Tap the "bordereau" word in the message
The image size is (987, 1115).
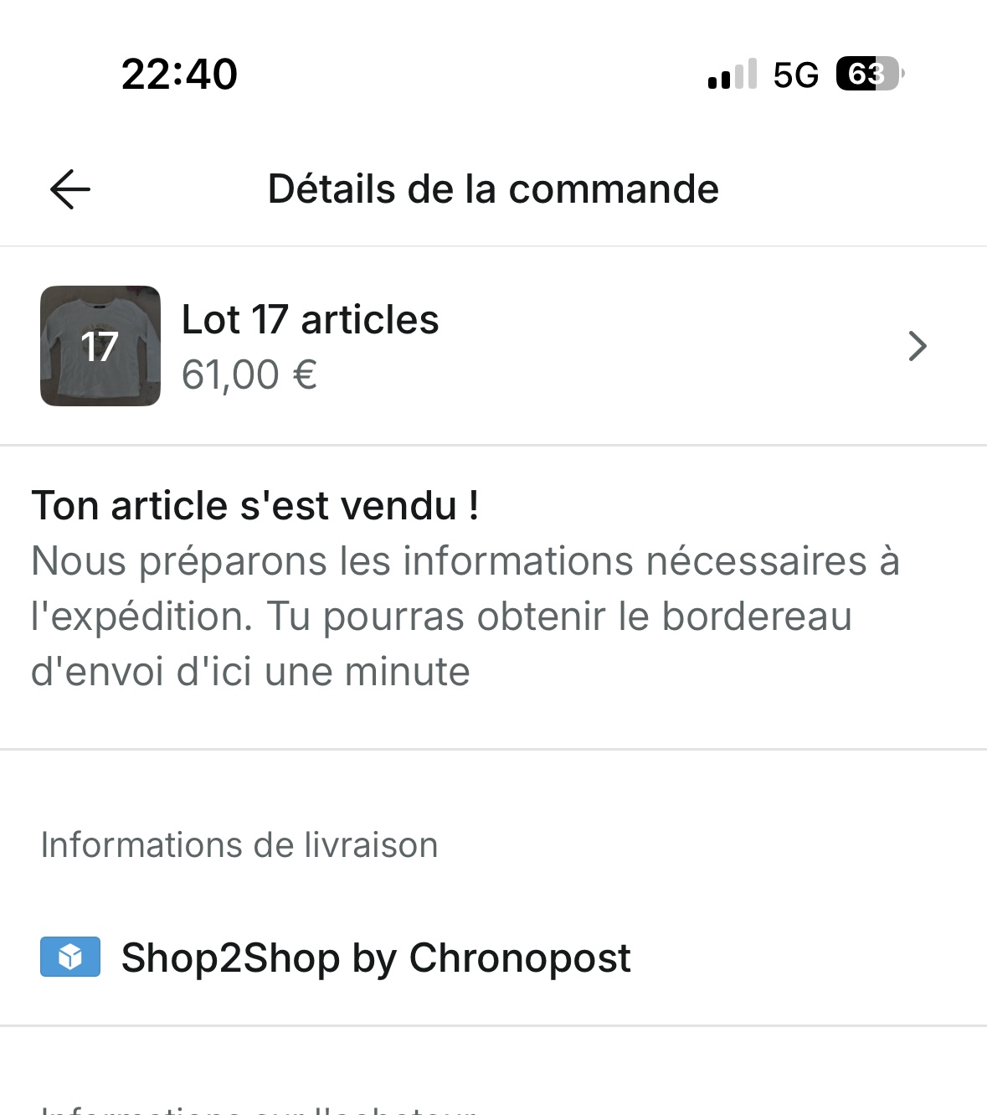click(x=757, y=617)
